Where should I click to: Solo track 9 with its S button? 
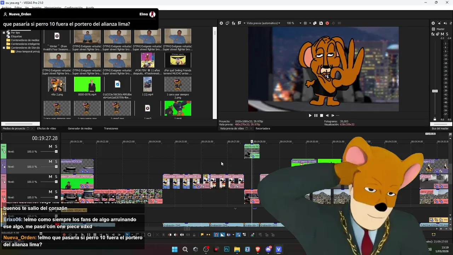56,177
